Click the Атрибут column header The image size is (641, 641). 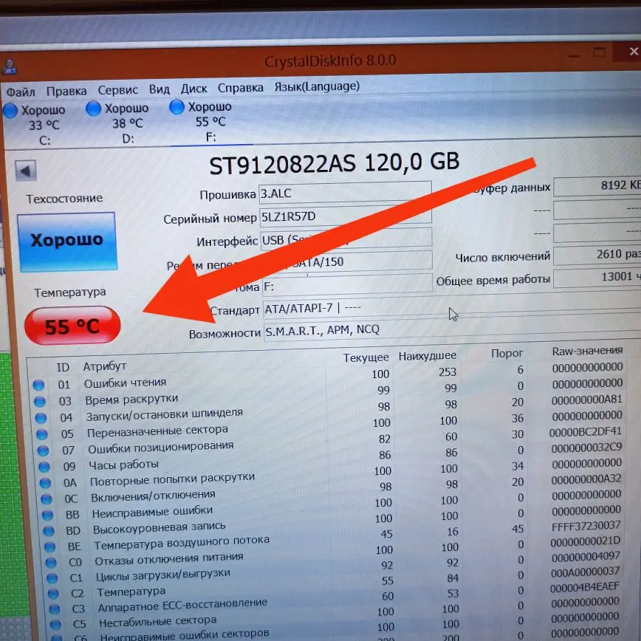(x=105, y=366)
